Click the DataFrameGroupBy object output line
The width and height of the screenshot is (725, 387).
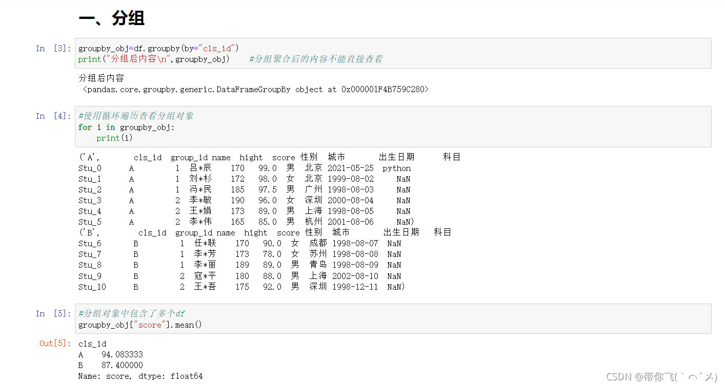pyautogui.click(x=255, y=90)
